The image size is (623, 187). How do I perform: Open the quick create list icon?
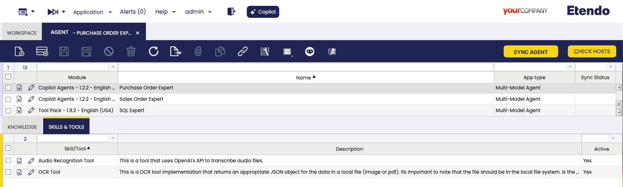pos(23,12)
